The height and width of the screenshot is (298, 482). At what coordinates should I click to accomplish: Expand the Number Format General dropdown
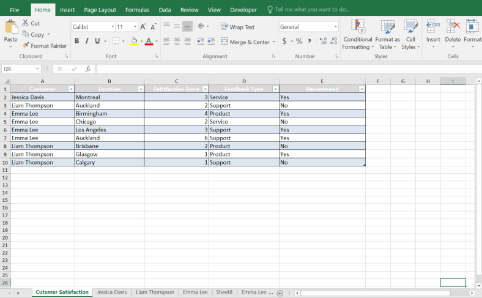336,27
